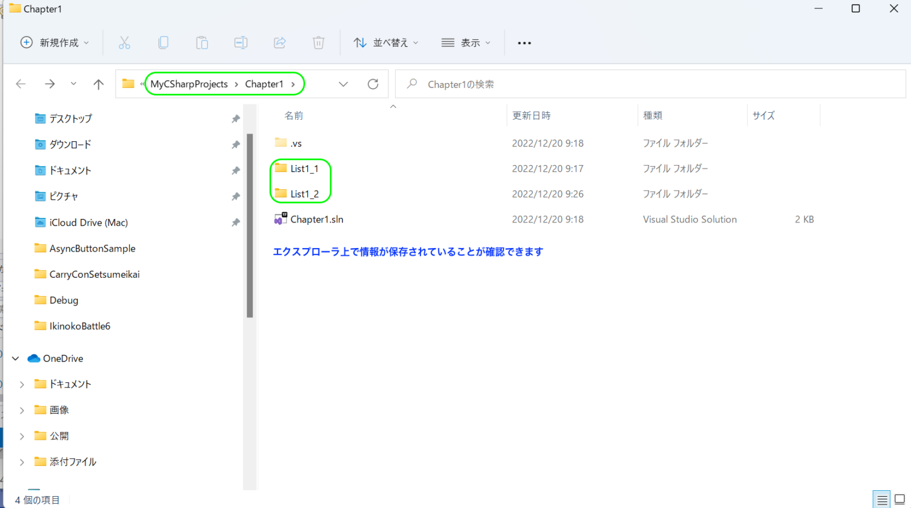Click the Share icon in toolbar
911x508 pixels.
(x=280, y=43)
